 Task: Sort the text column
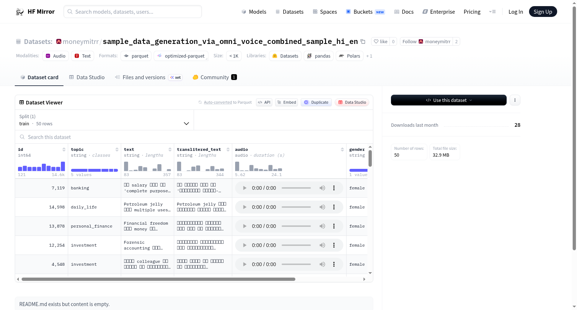pos(170,149)
